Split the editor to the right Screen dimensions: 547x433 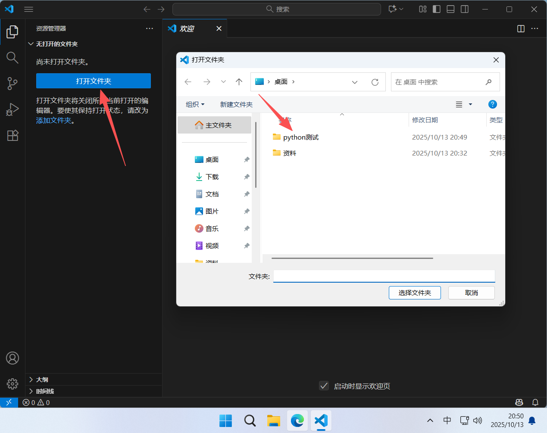click(x=521, y=28)
